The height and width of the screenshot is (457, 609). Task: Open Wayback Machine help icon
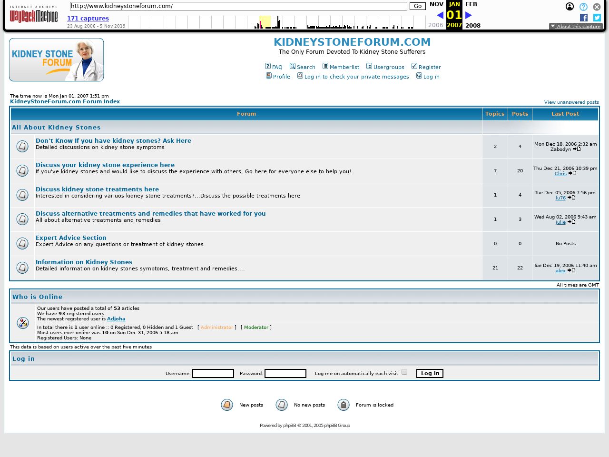[583, 7]
